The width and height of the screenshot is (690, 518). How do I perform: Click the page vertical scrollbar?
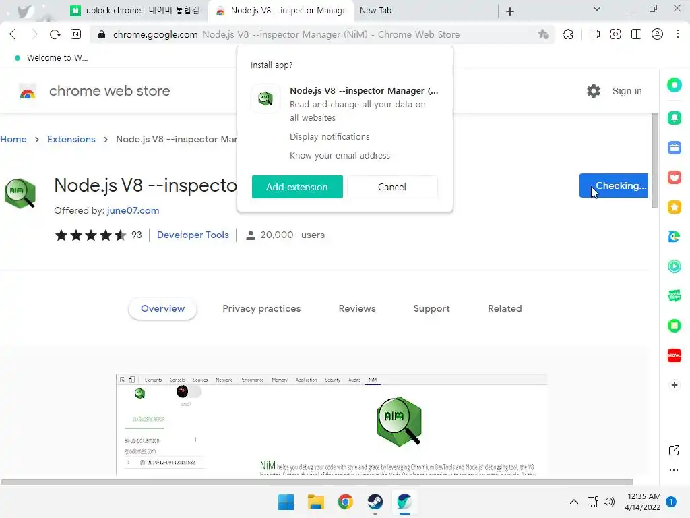pyautogui.click(x=655, y=161)
